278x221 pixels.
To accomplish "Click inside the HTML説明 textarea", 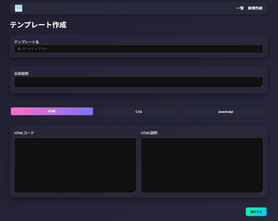I will [x=202, y=165].
